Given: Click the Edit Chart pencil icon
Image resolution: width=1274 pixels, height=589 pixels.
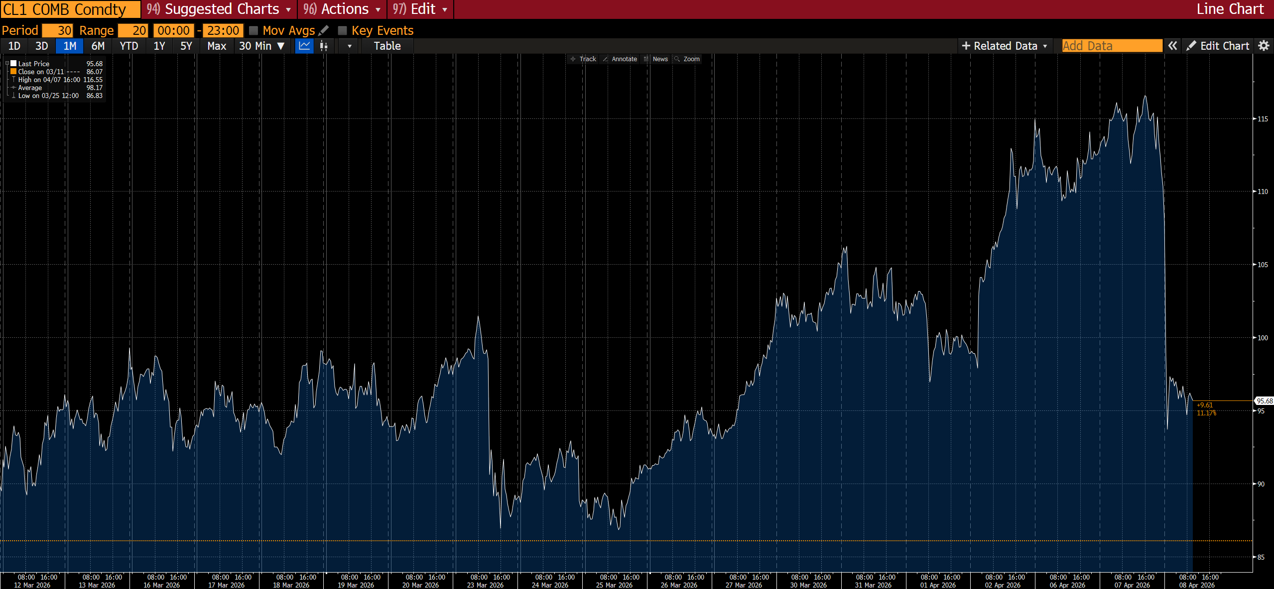Looking at the screenshot, I should click(x=1191, y=46).
